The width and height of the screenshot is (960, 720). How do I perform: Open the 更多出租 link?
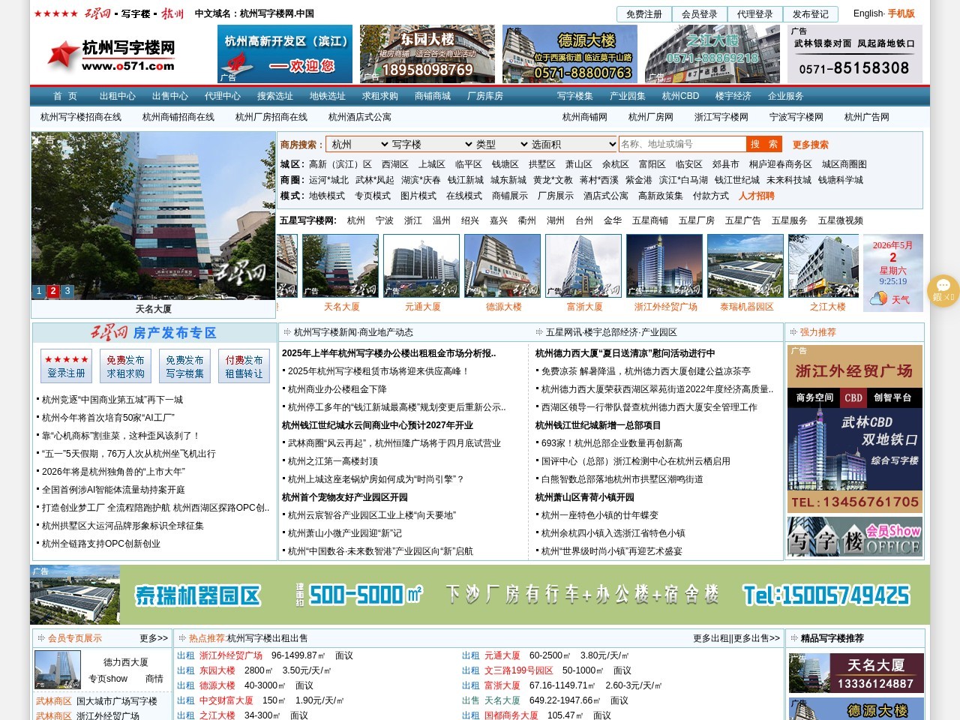pos(712,638)
